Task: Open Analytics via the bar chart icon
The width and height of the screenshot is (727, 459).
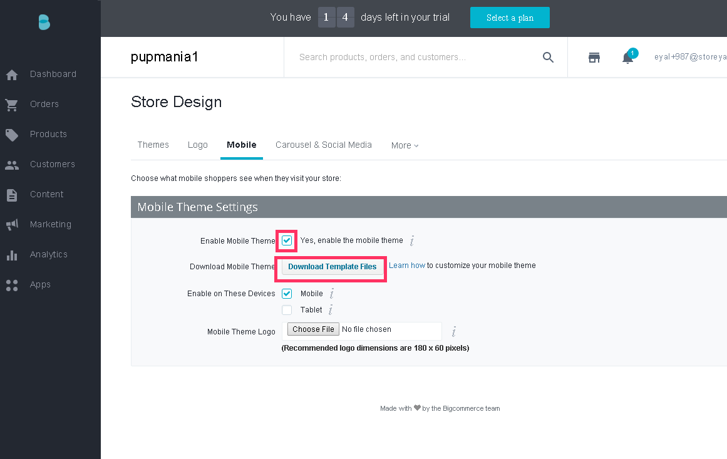Action: [x=12, y=255]
